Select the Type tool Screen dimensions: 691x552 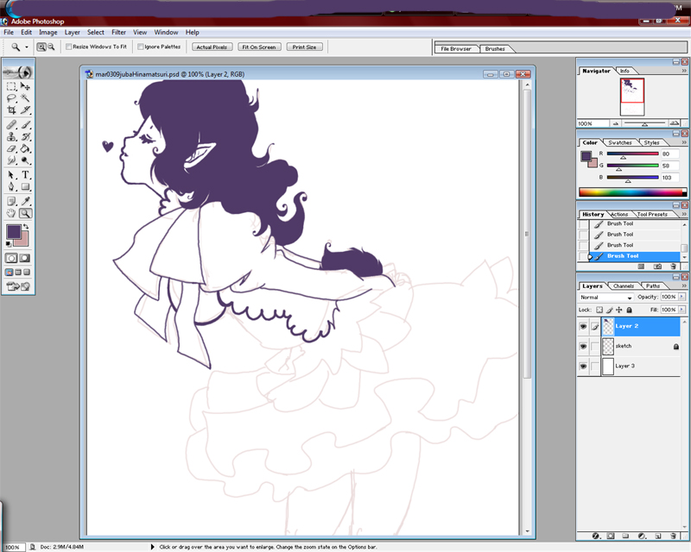click(26, 174)
